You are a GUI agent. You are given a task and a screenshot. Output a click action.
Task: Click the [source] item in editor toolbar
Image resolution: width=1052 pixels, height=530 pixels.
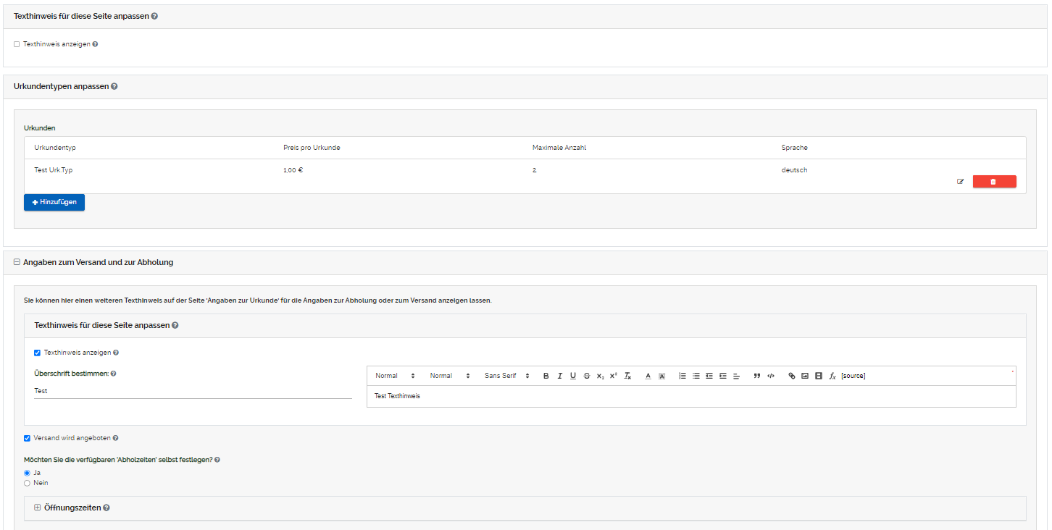point(853,376)
